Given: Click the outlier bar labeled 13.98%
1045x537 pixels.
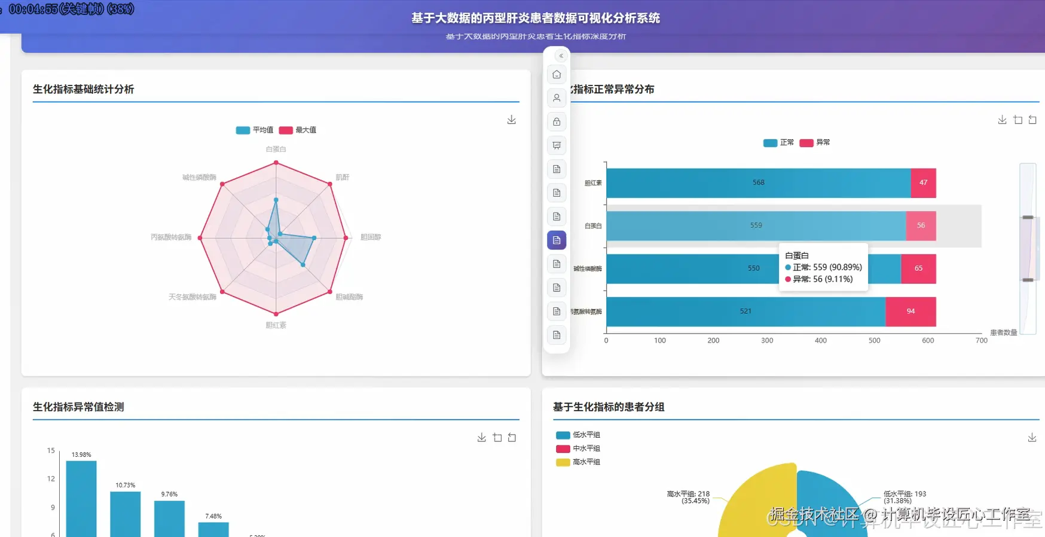Looking at the screenshot, I should [x=81, y=499].
